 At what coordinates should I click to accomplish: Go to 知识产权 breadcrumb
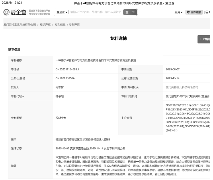45,25
